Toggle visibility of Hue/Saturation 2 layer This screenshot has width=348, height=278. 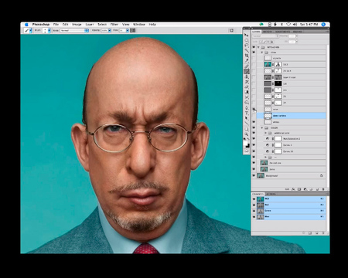tap(254, 138)
